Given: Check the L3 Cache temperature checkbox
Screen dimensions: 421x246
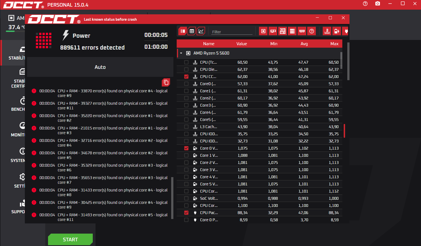Looking at the screenshot, I should click(x=186, y=127).
